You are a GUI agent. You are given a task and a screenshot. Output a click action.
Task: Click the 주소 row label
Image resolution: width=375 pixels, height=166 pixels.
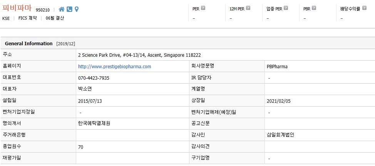click(7, 54)
